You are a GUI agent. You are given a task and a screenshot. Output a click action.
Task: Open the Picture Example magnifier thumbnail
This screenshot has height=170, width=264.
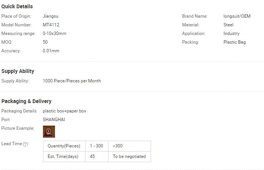tap(49, 132)
